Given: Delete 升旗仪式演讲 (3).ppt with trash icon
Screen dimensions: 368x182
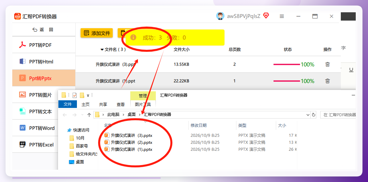Looking at the screenshot, I should (x=328, y=64).
